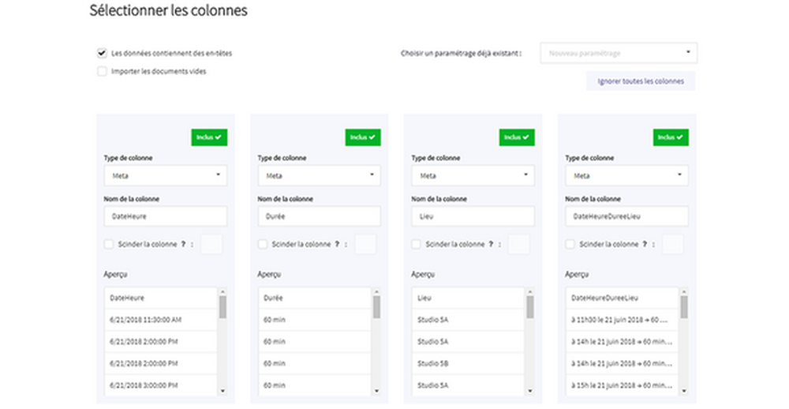Click the help icon in the DateHeureDureeLieu card
The width and height of the screenshot is (789, 409).
645,245
